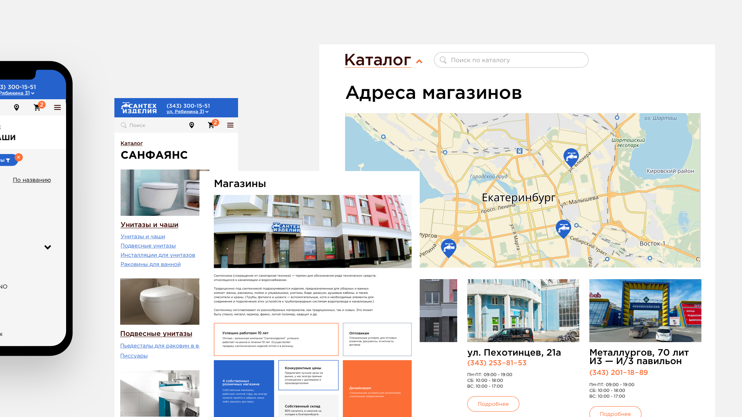Open hamburger menu in phone mockup
742x417 pixels.
57,107
